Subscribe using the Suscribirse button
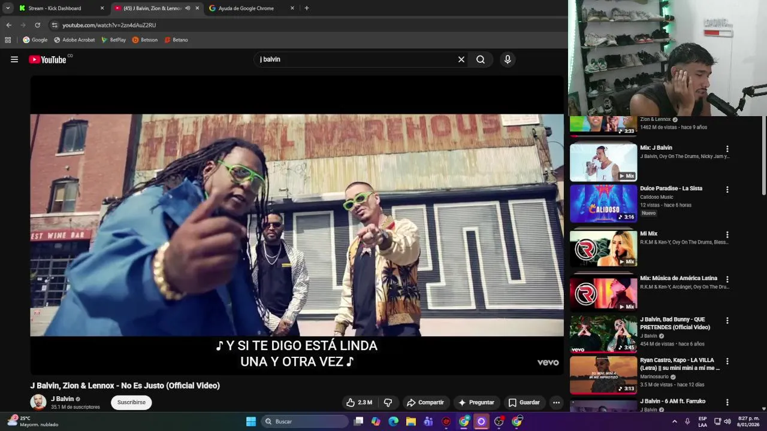Screen dimensions: 767x431 tap(131, 402)
